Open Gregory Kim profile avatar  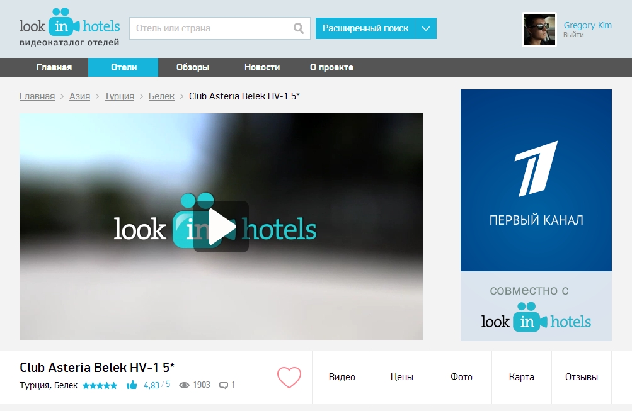tap(539, 30)
